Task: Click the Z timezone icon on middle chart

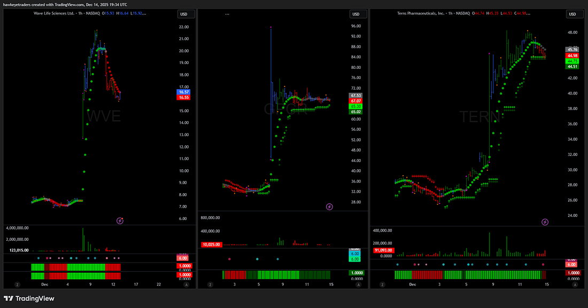Action: pos(210,285)
